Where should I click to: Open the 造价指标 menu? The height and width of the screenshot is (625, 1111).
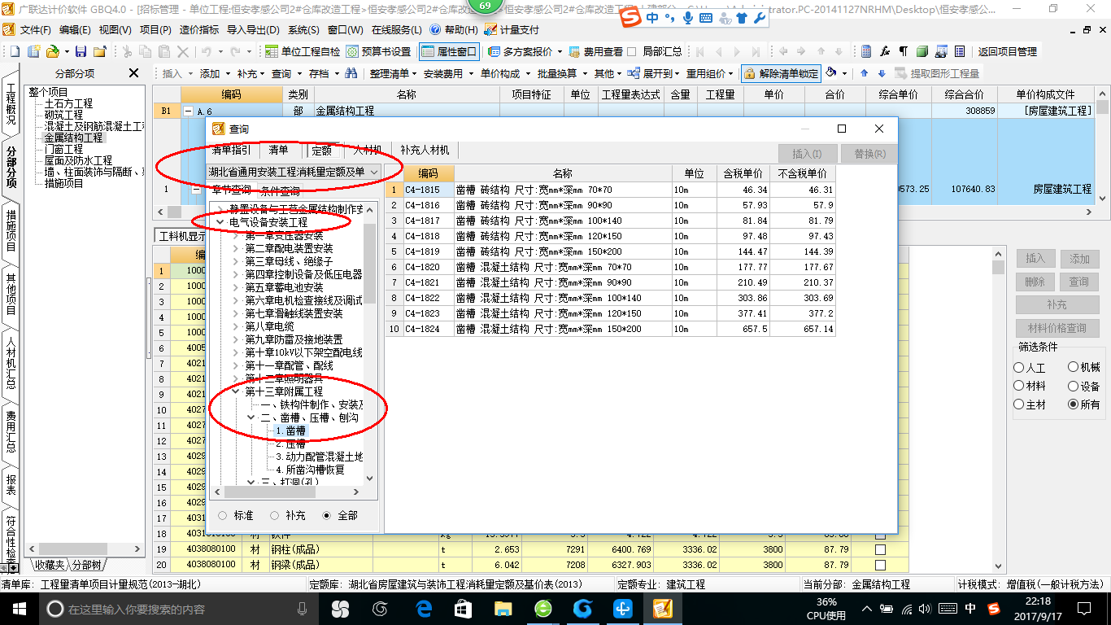pos(198,29)
